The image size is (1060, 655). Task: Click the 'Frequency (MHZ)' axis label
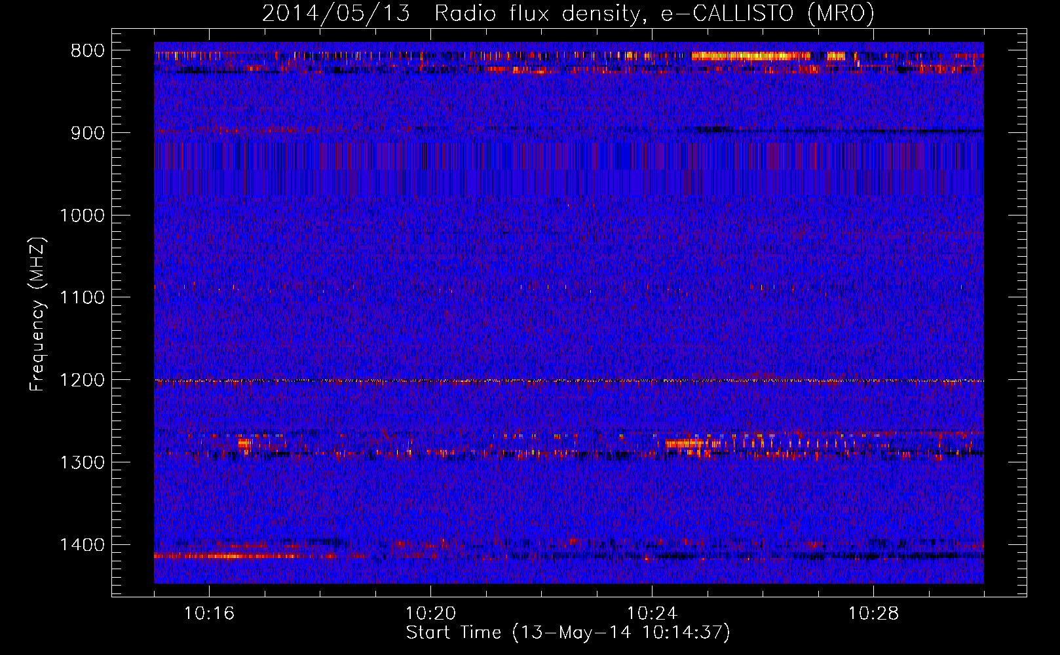tap(37, 314)
